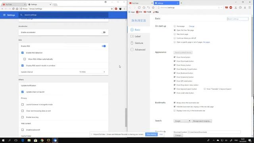Click Change button under download location
Viewport: 254px width, 143px height.
[x=178, y=135]
